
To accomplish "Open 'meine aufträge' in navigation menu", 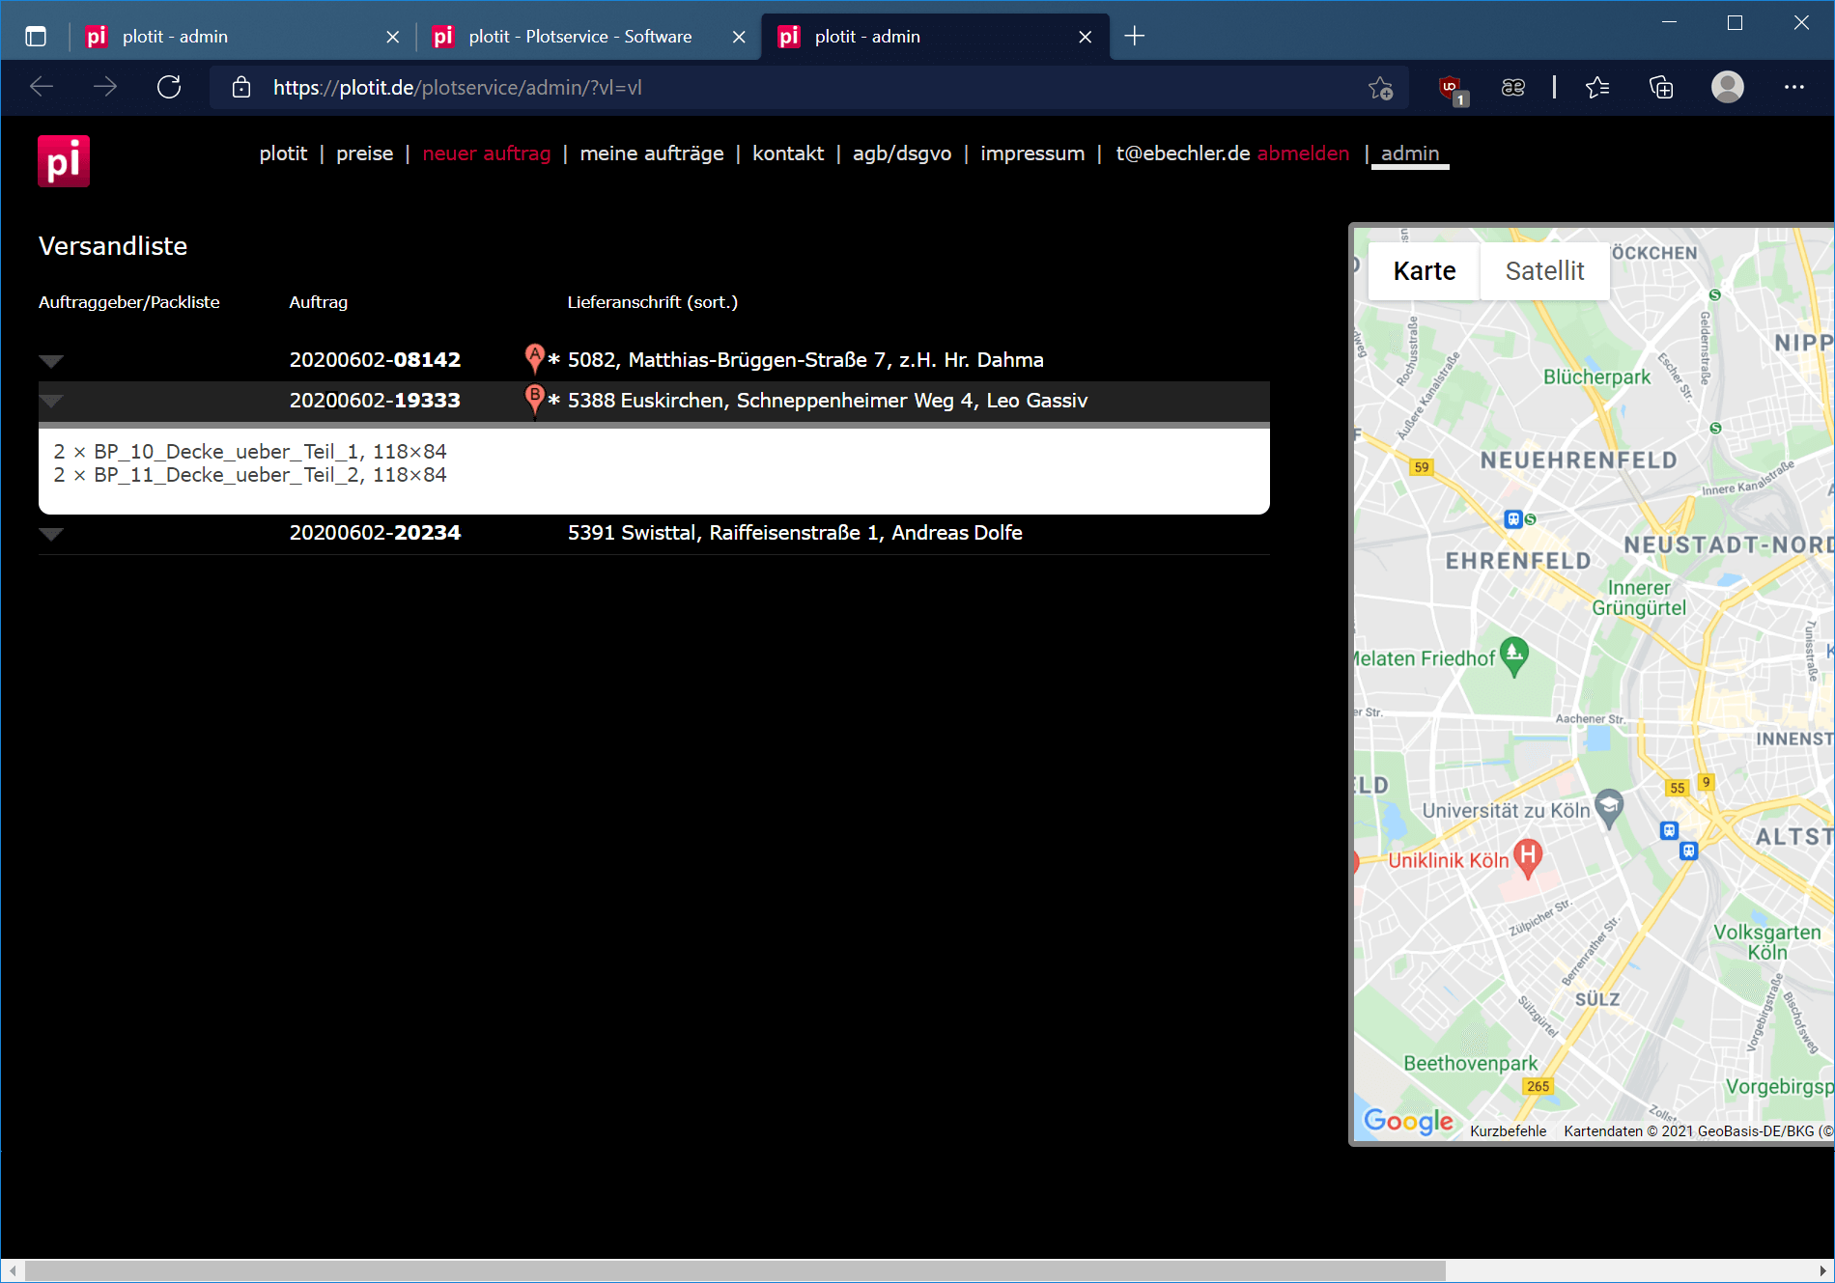I will 651,153.
